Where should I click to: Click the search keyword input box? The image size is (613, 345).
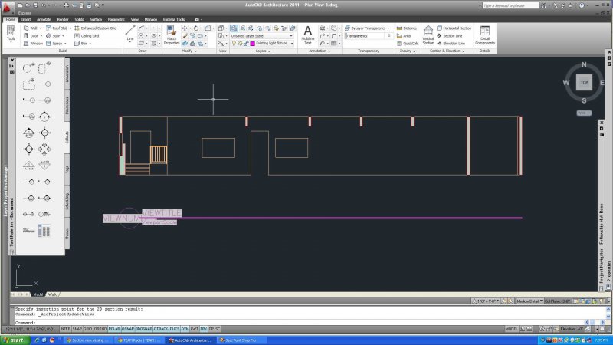tap(510, 5)
